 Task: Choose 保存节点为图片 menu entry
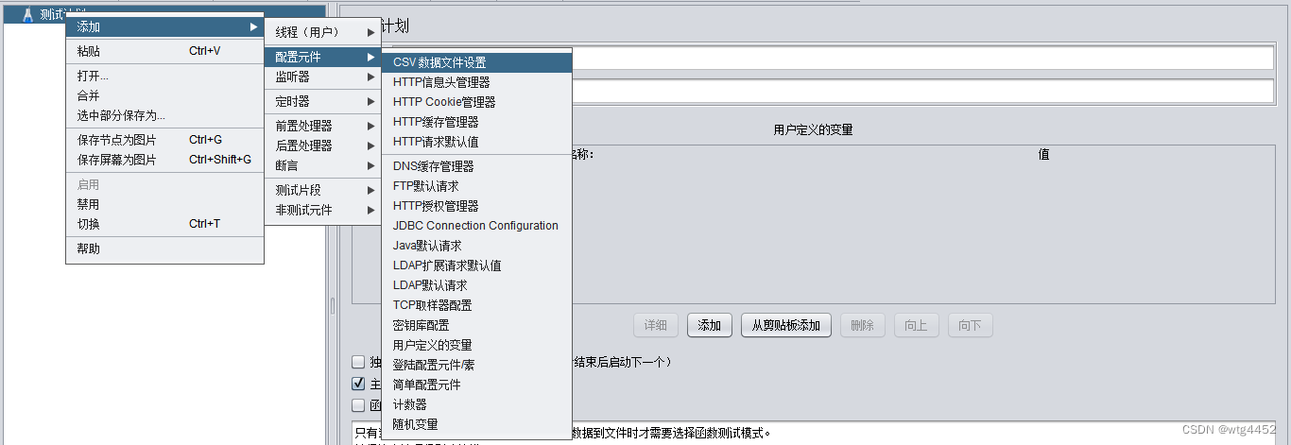(x=164, y=140)
